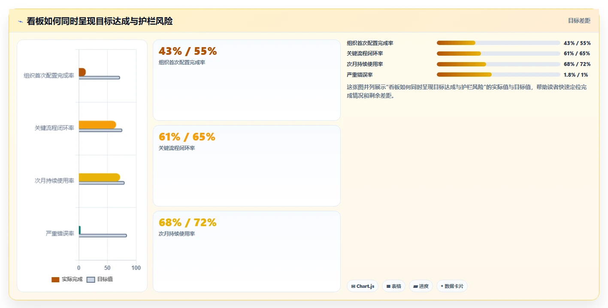Click the 关键流程闭环率 progress bar
The height and width of the screenshot is (308, 608).
(x=499, y=54)
